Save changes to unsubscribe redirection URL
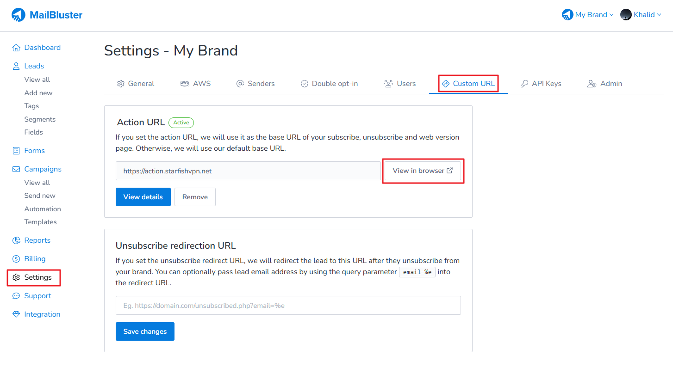Viewport: 673px width, 380px height. click(x=145, y=331)
